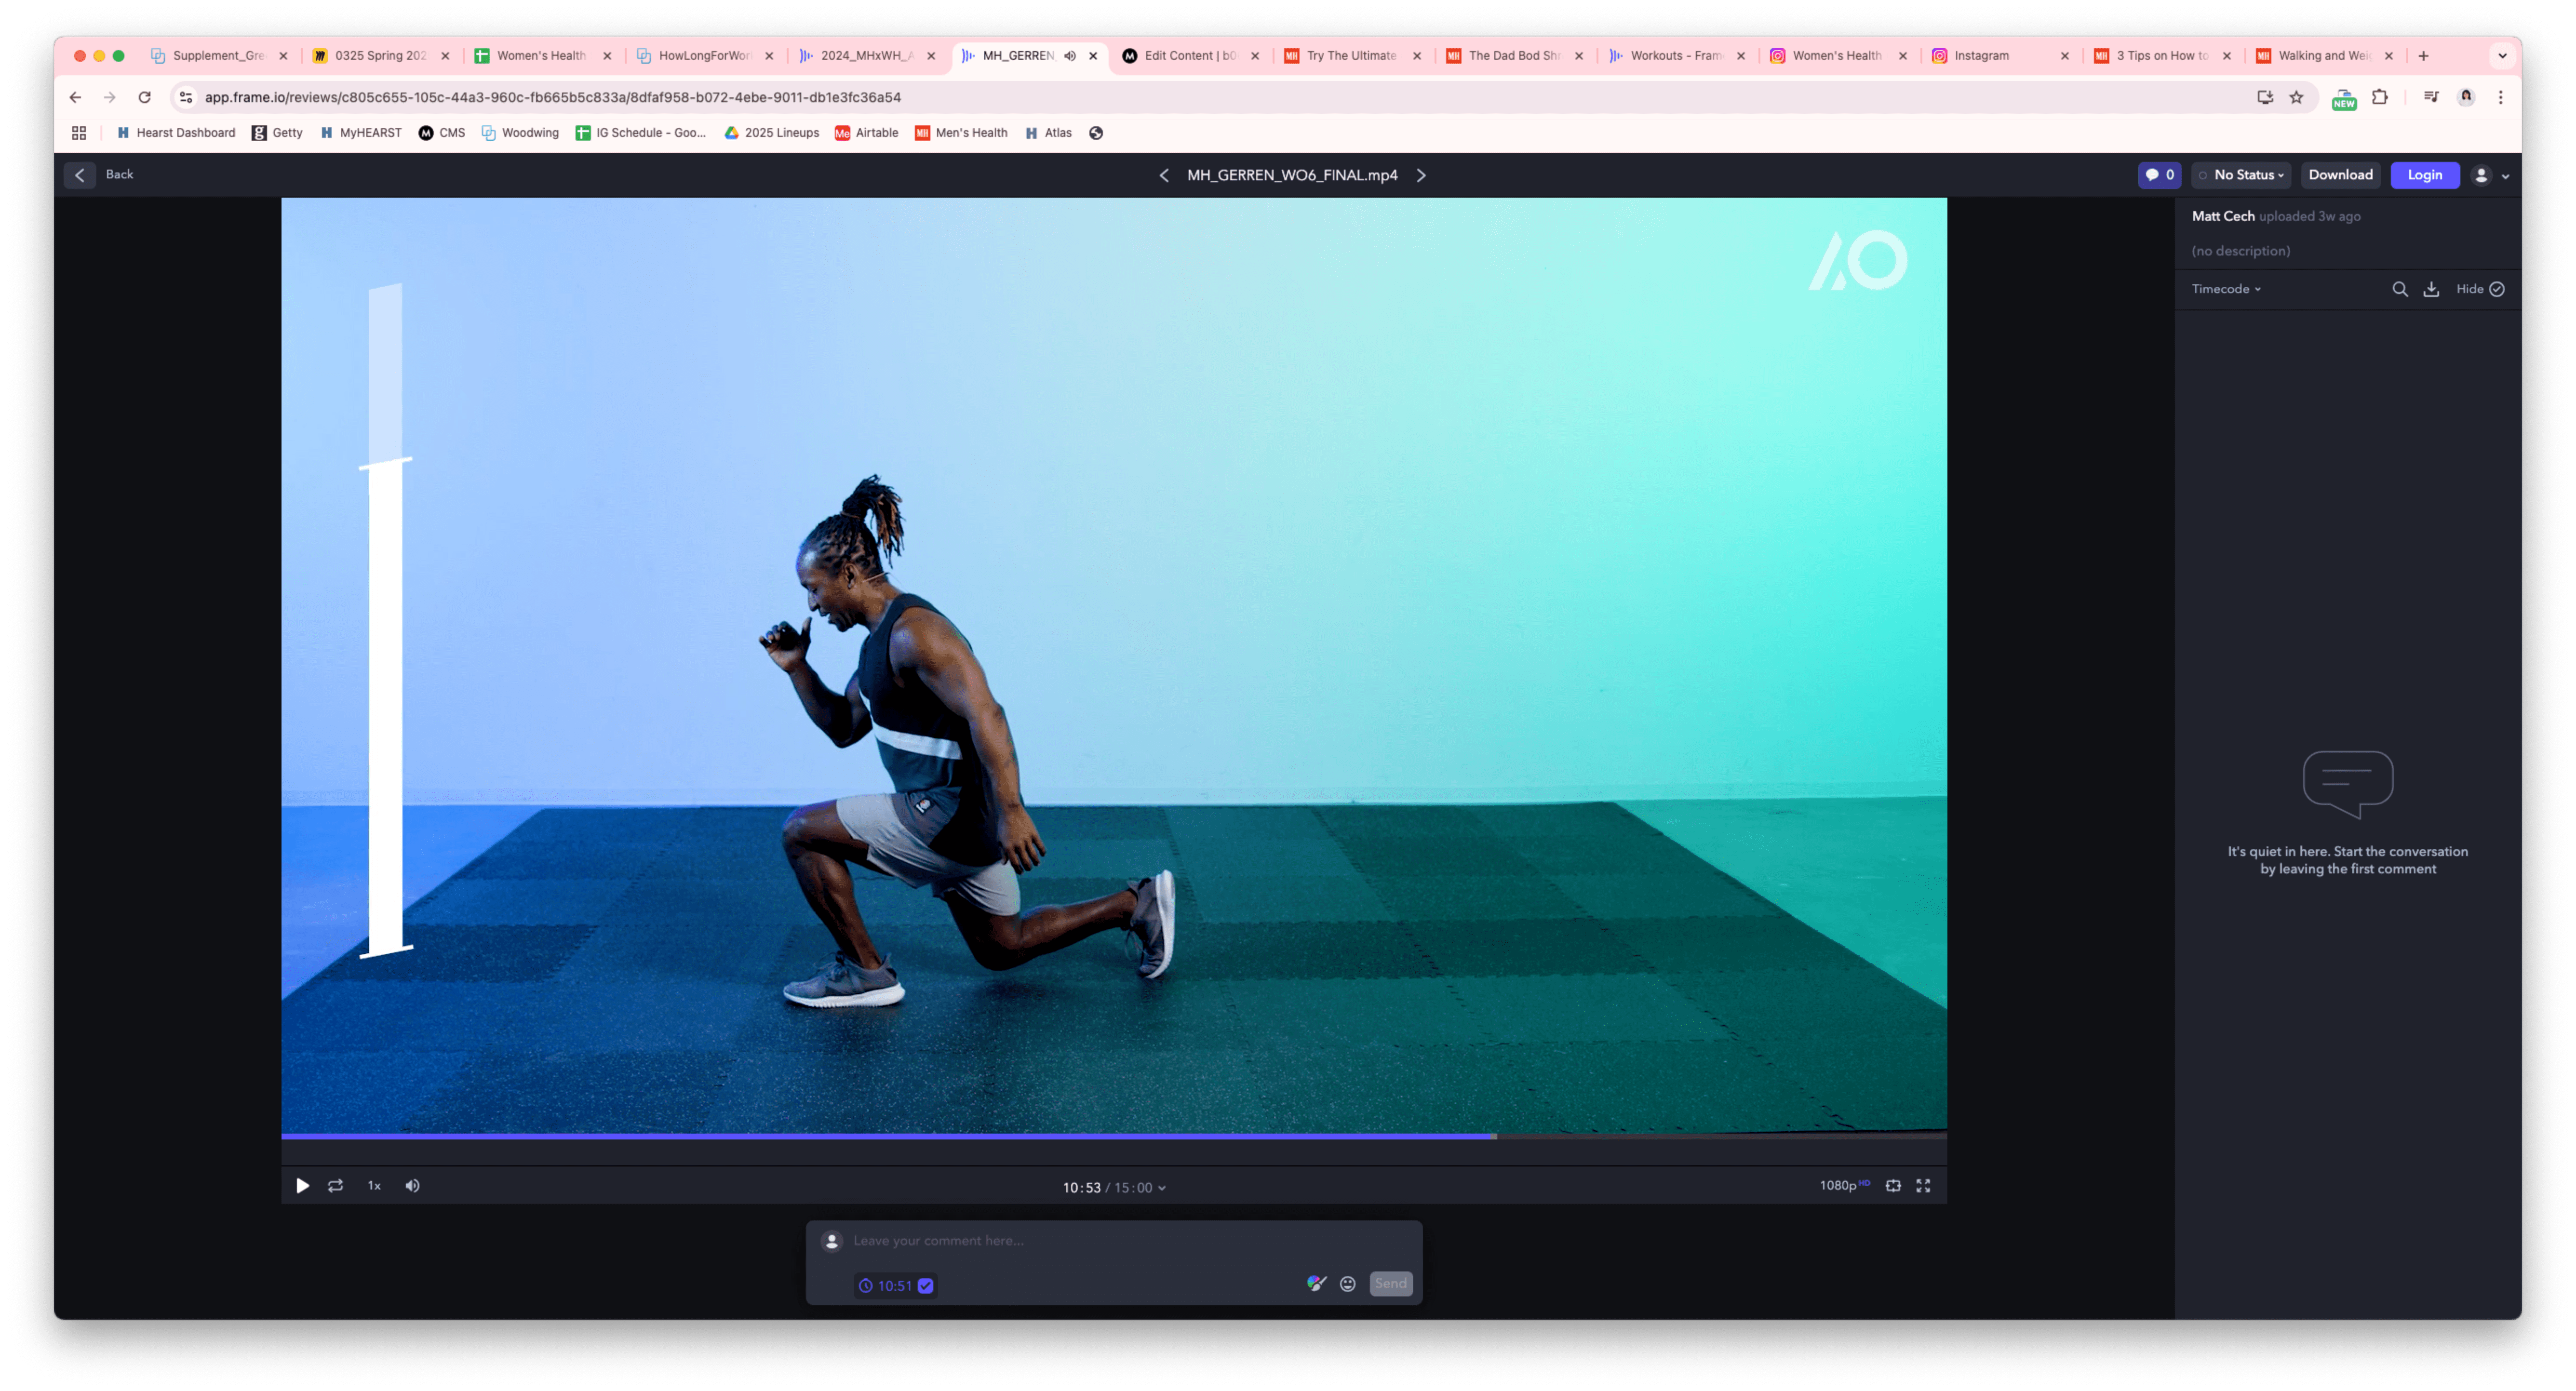Image resolution: width=2576 pixels, height=1391 pixels.
Task: Open the comment drawing annotation tool
Action: click(1316, 1283)
